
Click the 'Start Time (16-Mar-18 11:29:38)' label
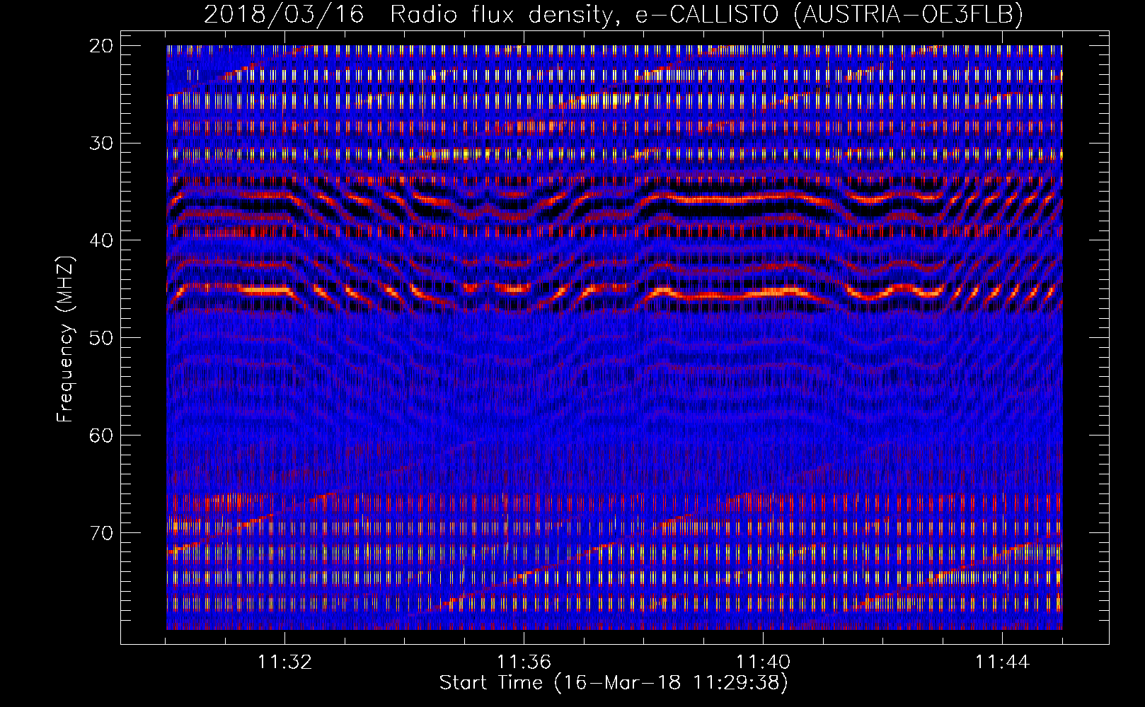click(614, 683)
